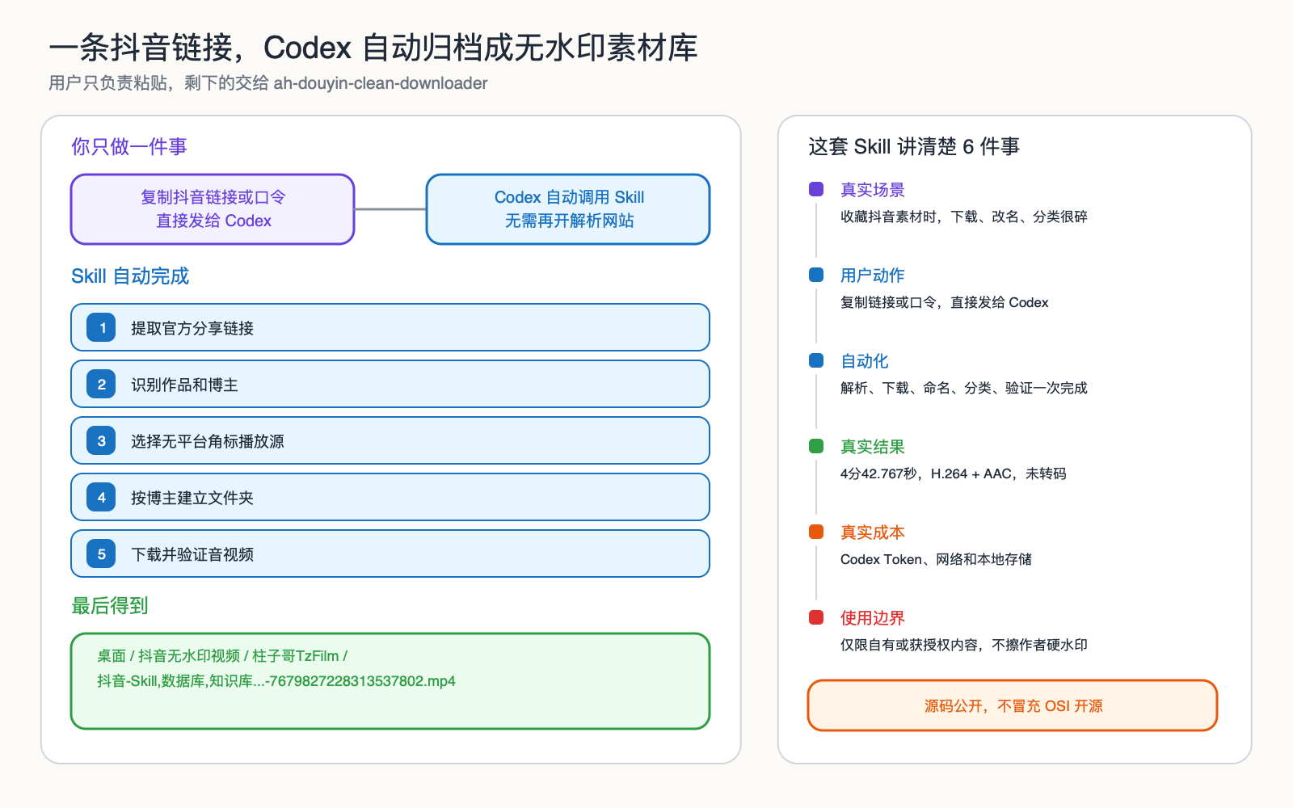This screenshot has width=1293, height=808.
Task: Click the step text 下载并验证音视频
Action: (x=192, y=554)
